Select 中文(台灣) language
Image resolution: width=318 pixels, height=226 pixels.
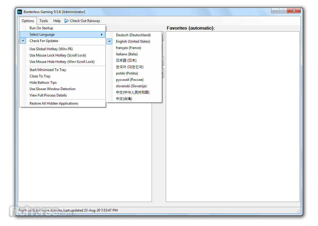[134, 99]
